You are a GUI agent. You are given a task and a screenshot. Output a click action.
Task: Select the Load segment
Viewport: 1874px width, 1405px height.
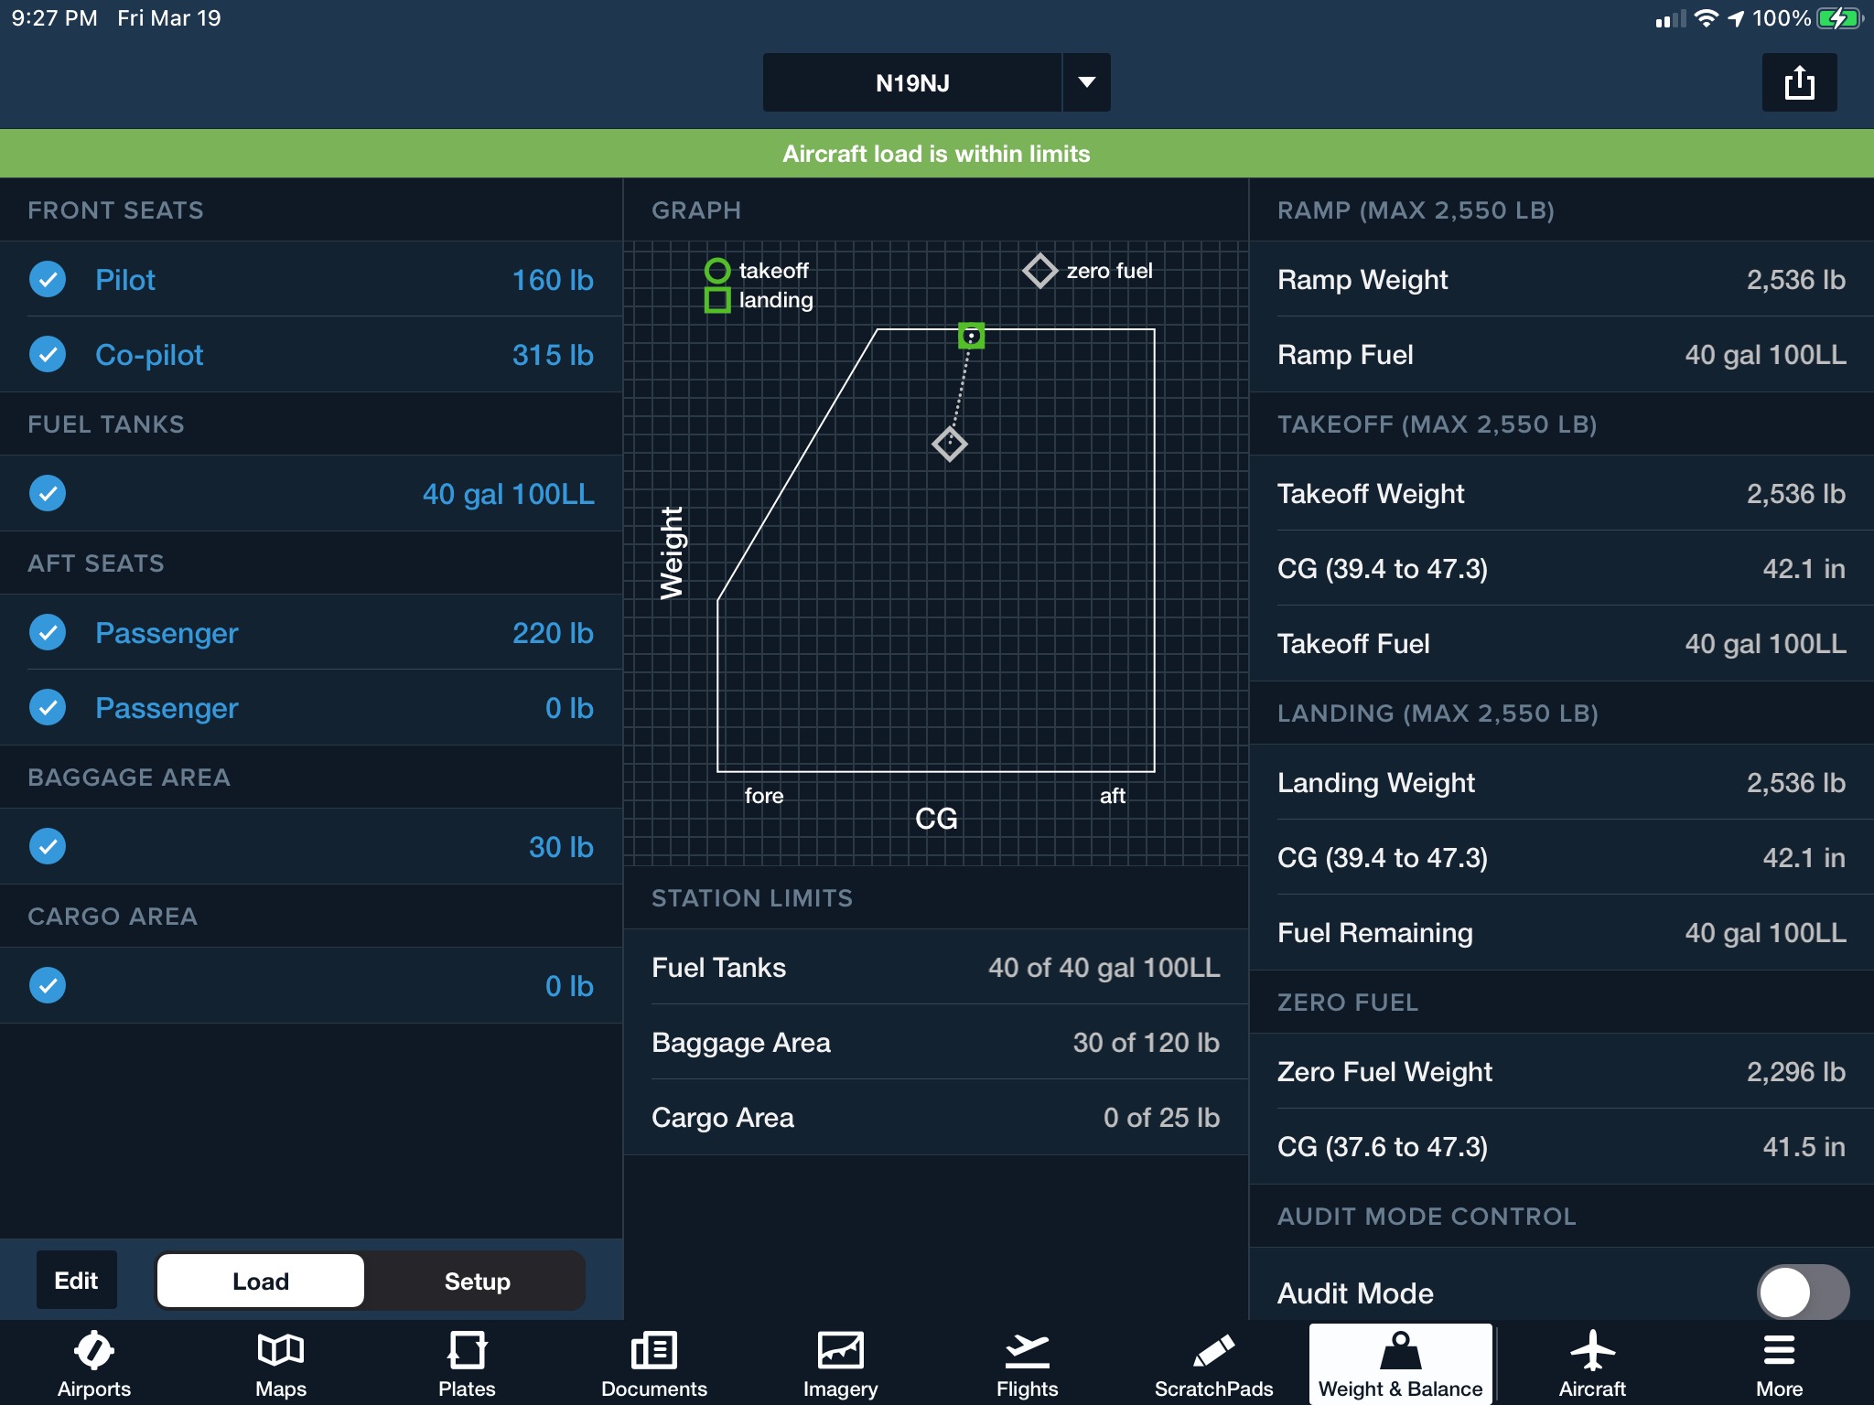(x=261, y=1281)
